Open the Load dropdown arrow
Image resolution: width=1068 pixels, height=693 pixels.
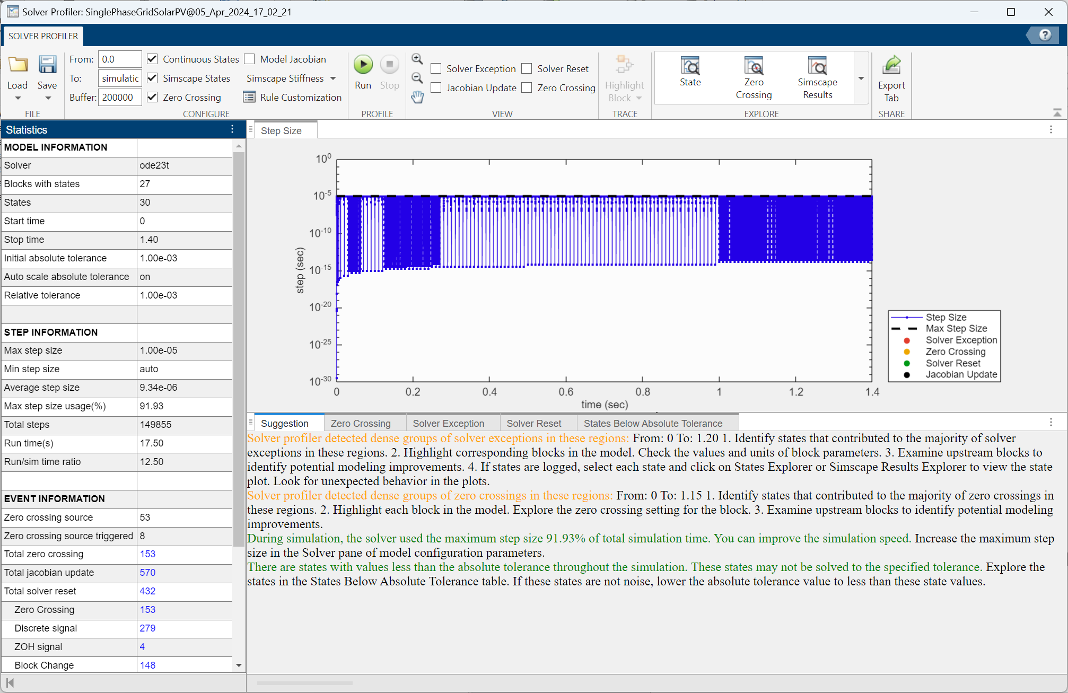tap(17, 98)
